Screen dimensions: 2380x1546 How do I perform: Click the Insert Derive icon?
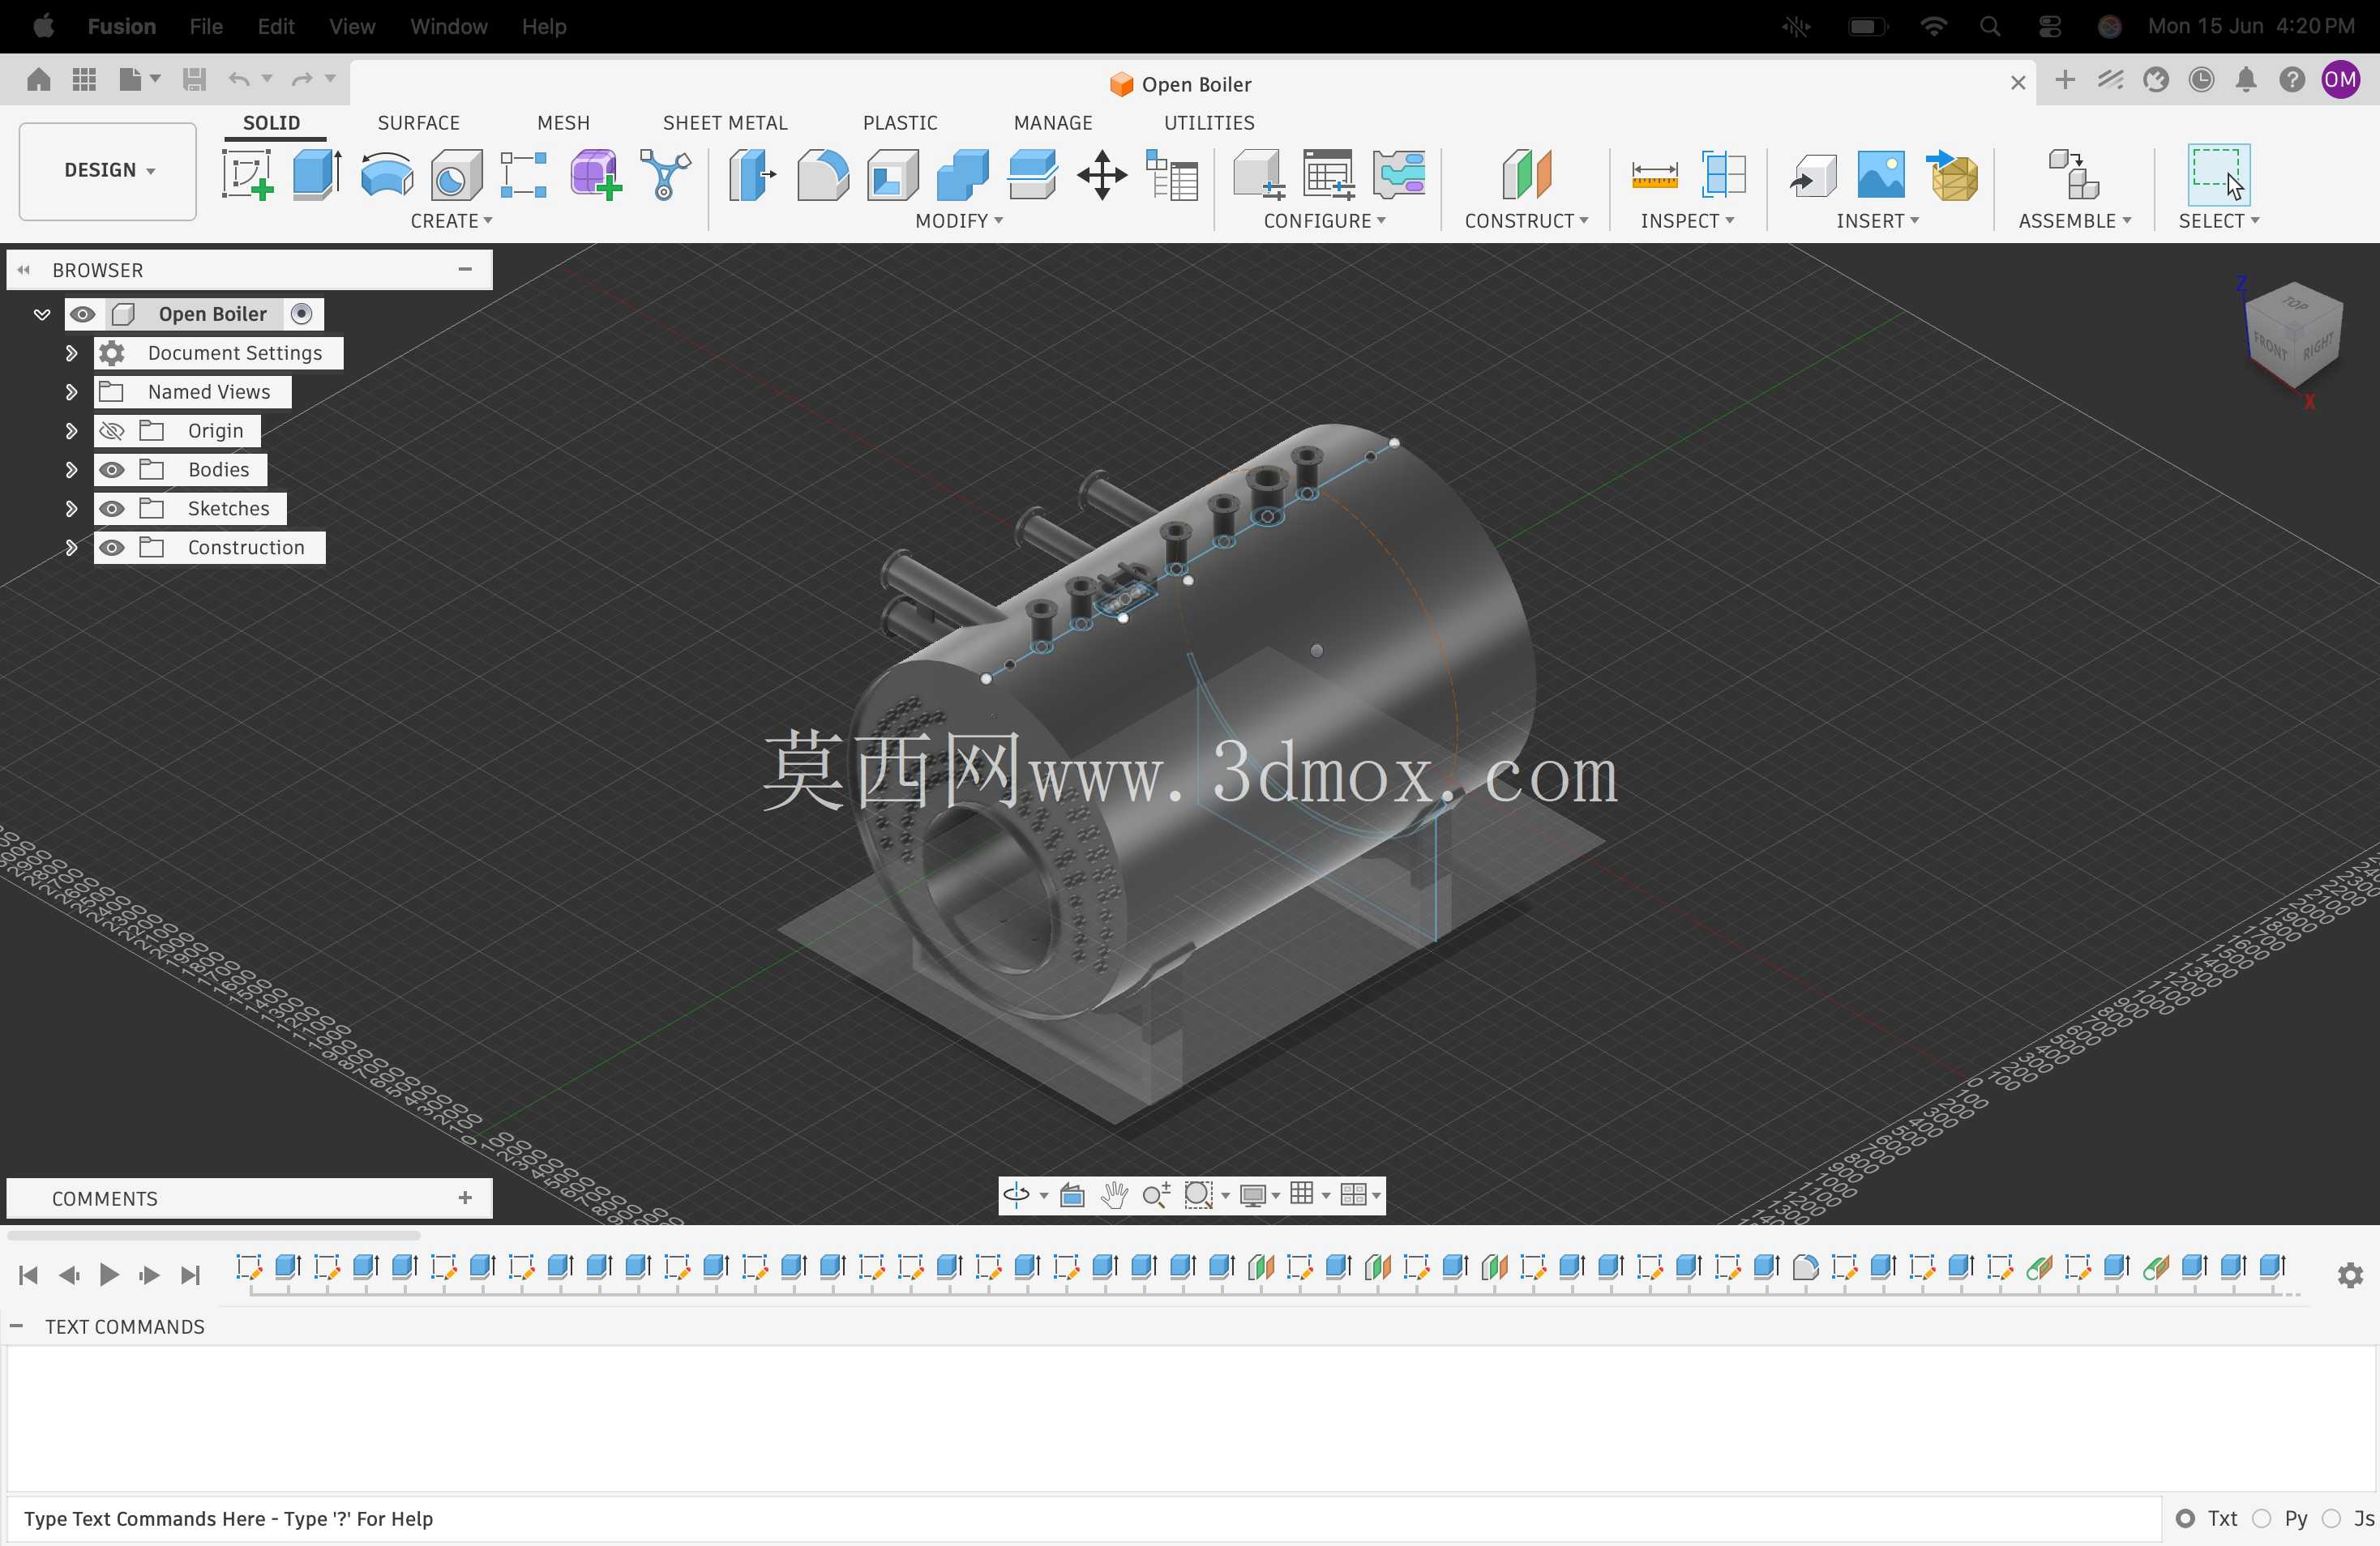click(x=1812, y=175)
